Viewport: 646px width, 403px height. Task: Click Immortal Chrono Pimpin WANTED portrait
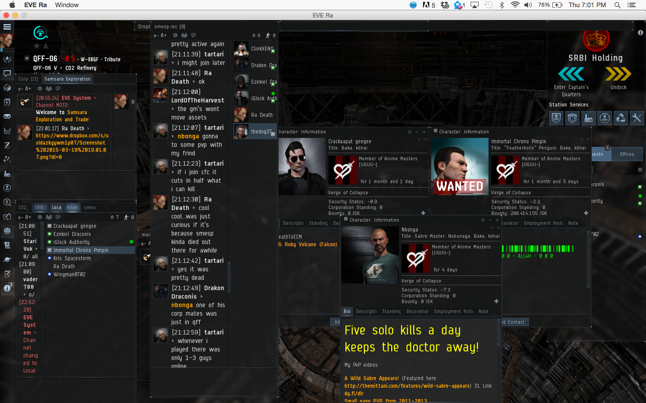pos(460,167)
